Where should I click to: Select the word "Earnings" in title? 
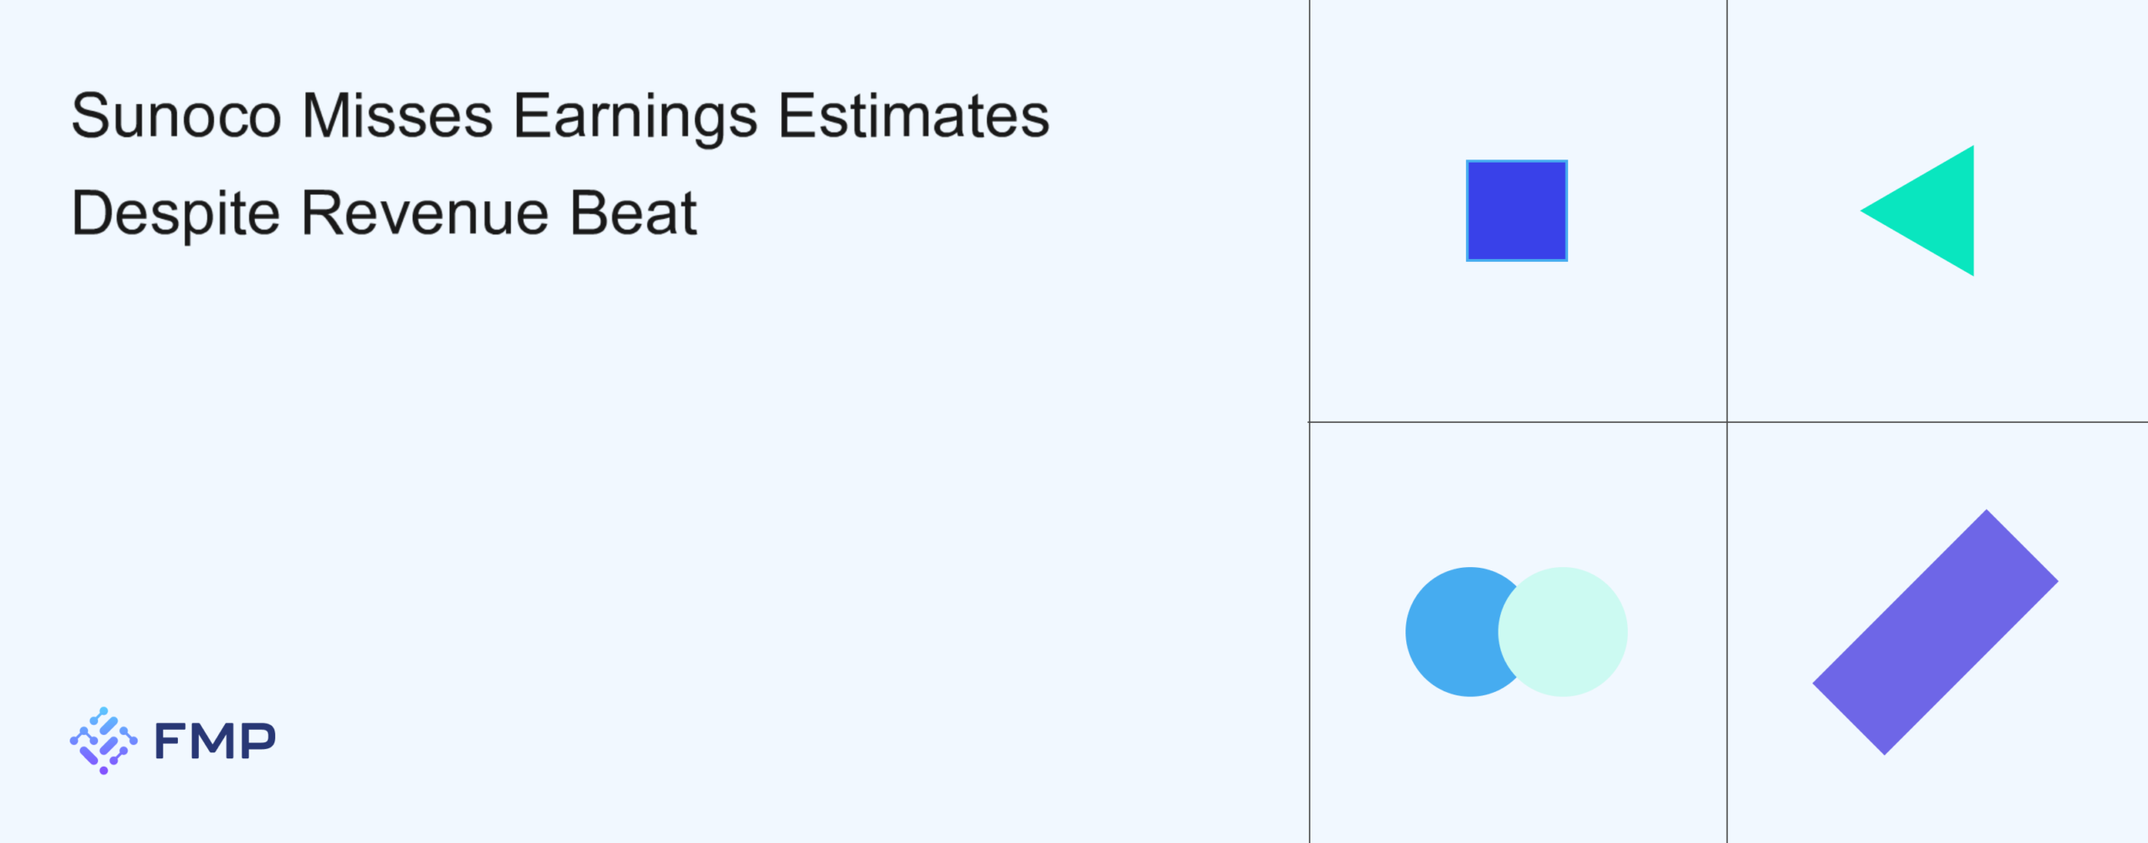[x=635, y=116]
